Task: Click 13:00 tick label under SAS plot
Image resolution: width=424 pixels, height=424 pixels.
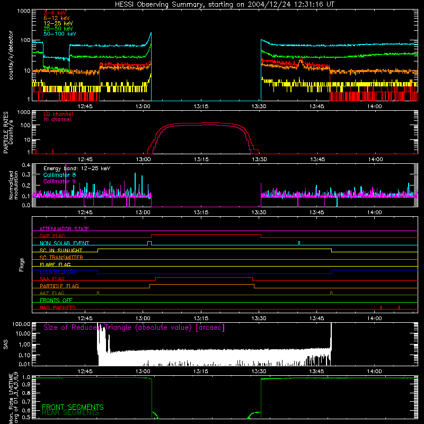Action: pyautogui.click(x=143, y=372)
